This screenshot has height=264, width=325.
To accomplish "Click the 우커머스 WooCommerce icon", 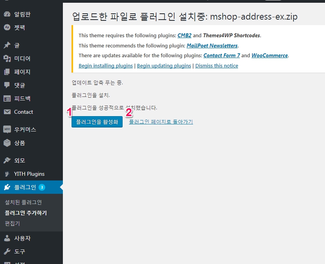I will (7, 129).
